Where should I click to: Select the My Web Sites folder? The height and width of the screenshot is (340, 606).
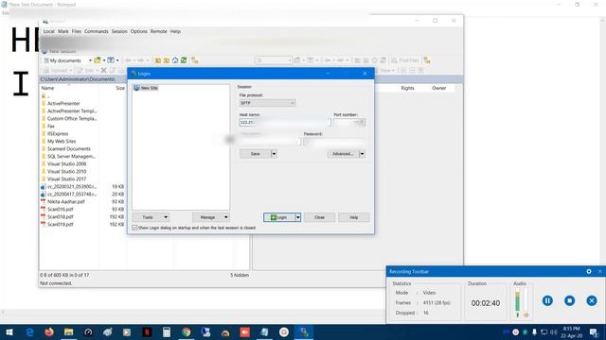pyautogui.click(x=62, y=141)
